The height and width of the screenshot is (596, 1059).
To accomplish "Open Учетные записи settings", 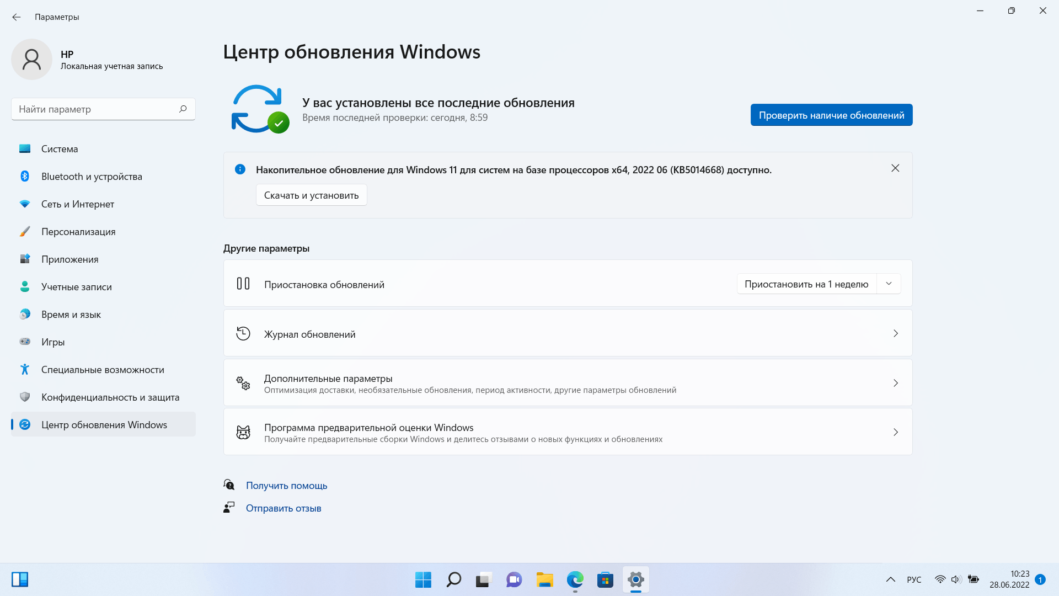I will click(103, 287).
